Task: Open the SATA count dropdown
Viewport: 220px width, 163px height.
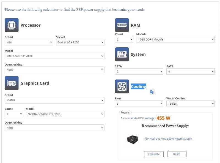Action: click(x=139, y=72)
